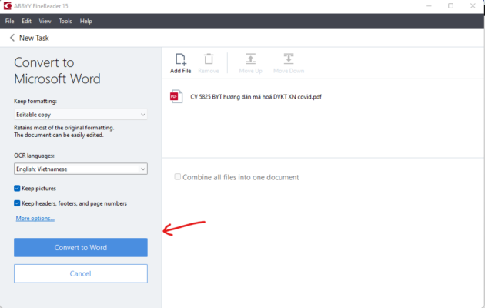Click the Remove trash icon

209,59
